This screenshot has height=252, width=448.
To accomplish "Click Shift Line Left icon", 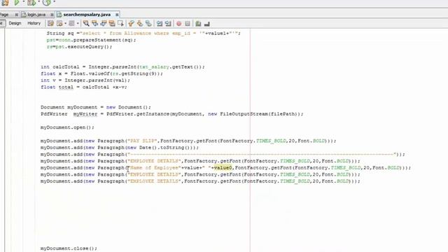I will coord(160,23).
